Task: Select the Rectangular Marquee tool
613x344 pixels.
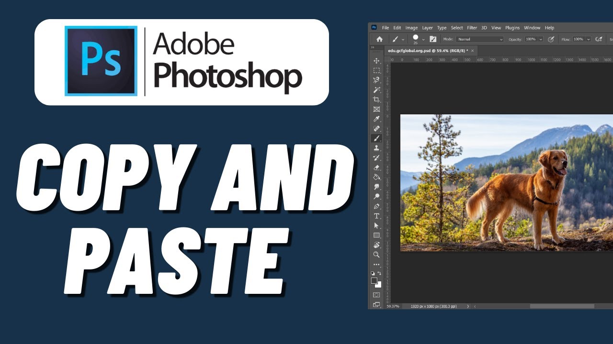Action: pyautogui.click(x=376, y=70)
